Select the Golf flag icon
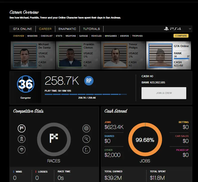198x182 pixels. pyautogui.click(x=86, y=150)
